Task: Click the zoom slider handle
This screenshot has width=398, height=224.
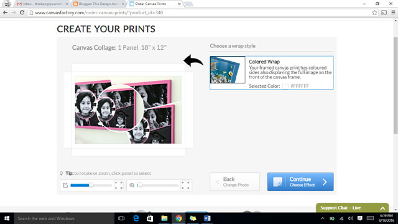Action: (x=139, y=185)
